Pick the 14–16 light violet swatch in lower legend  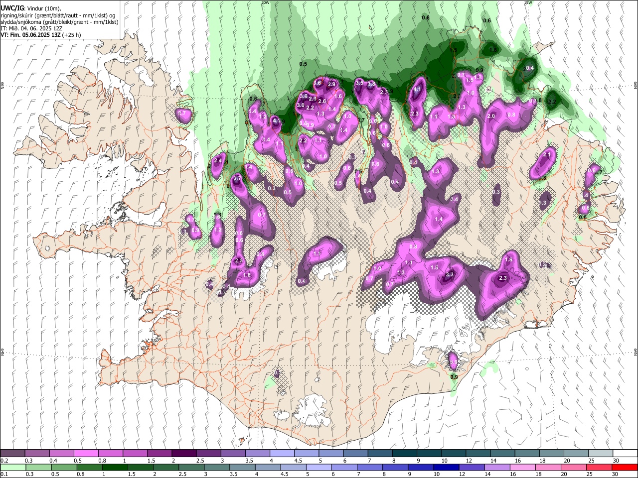click(x=497, y=467)
